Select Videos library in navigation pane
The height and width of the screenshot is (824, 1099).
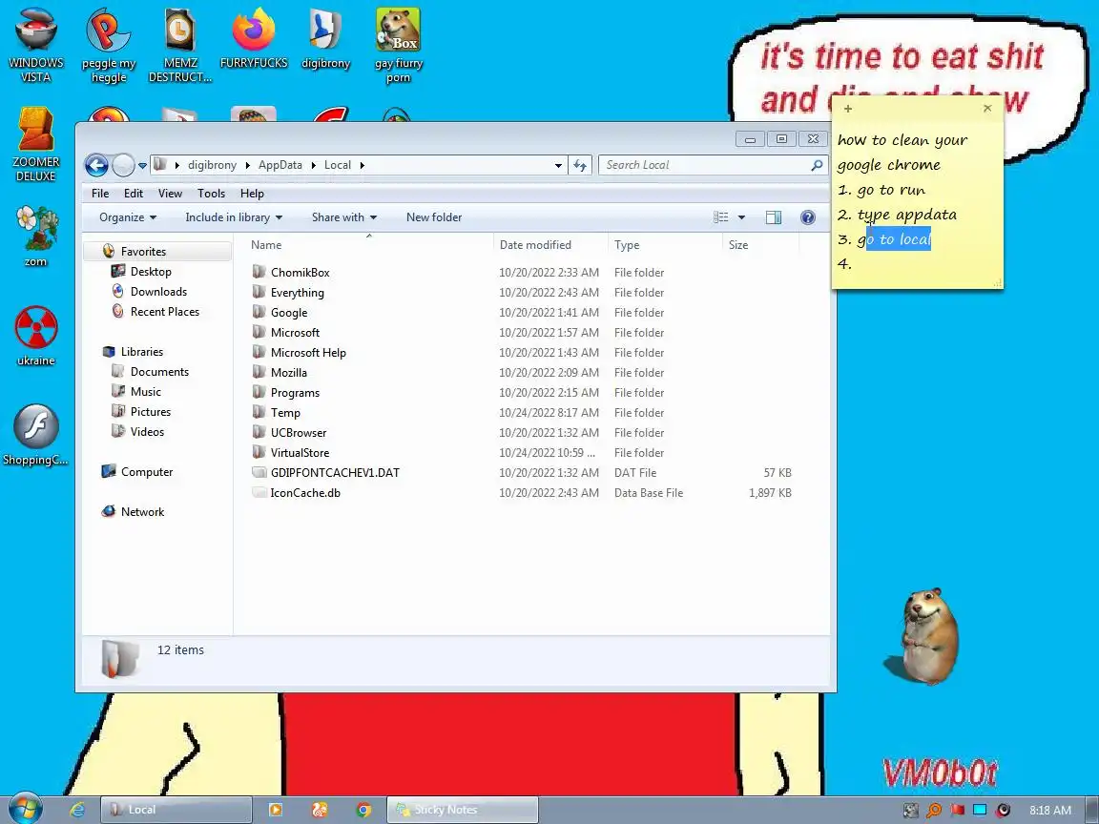click(147, 432)
